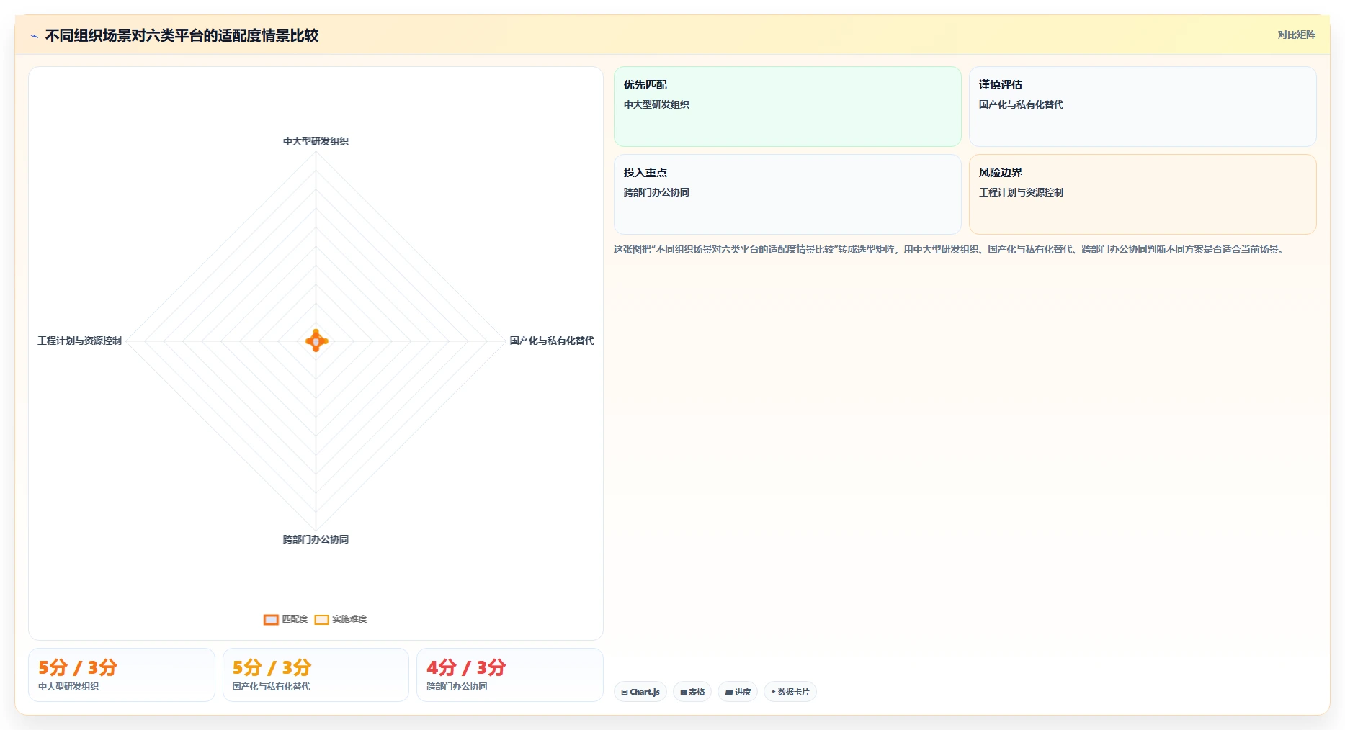The image size is (1345, 730).
Task: Click the 对比矩阵 label in the header
Action: pyautogui.click(x=1296, y=35)
